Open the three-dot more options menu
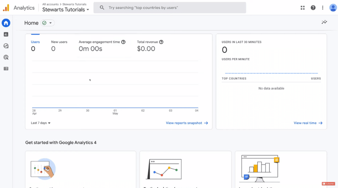This screenshot has width=338, height=188. 323,8
